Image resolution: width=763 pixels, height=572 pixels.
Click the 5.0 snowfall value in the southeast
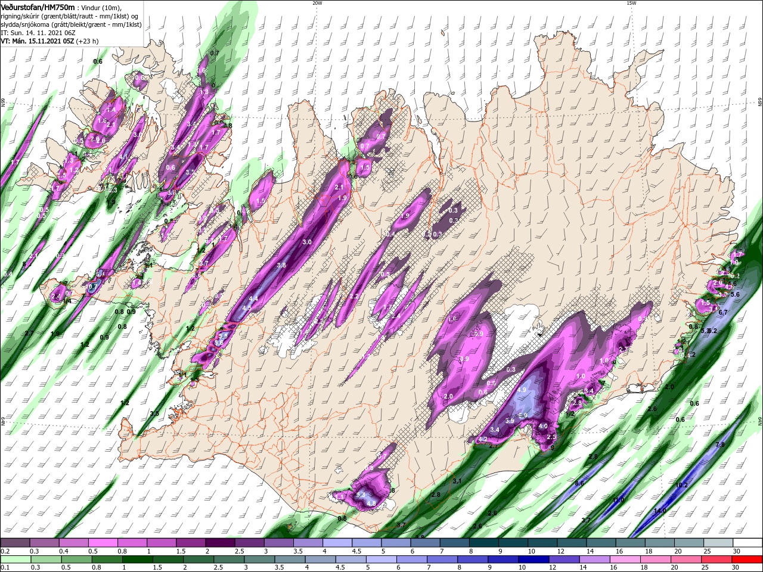click(x=523, y=415)
